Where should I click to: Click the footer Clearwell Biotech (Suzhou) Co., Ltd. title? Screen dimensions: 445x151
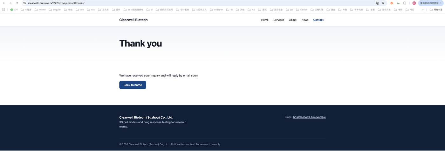point(146,117)
